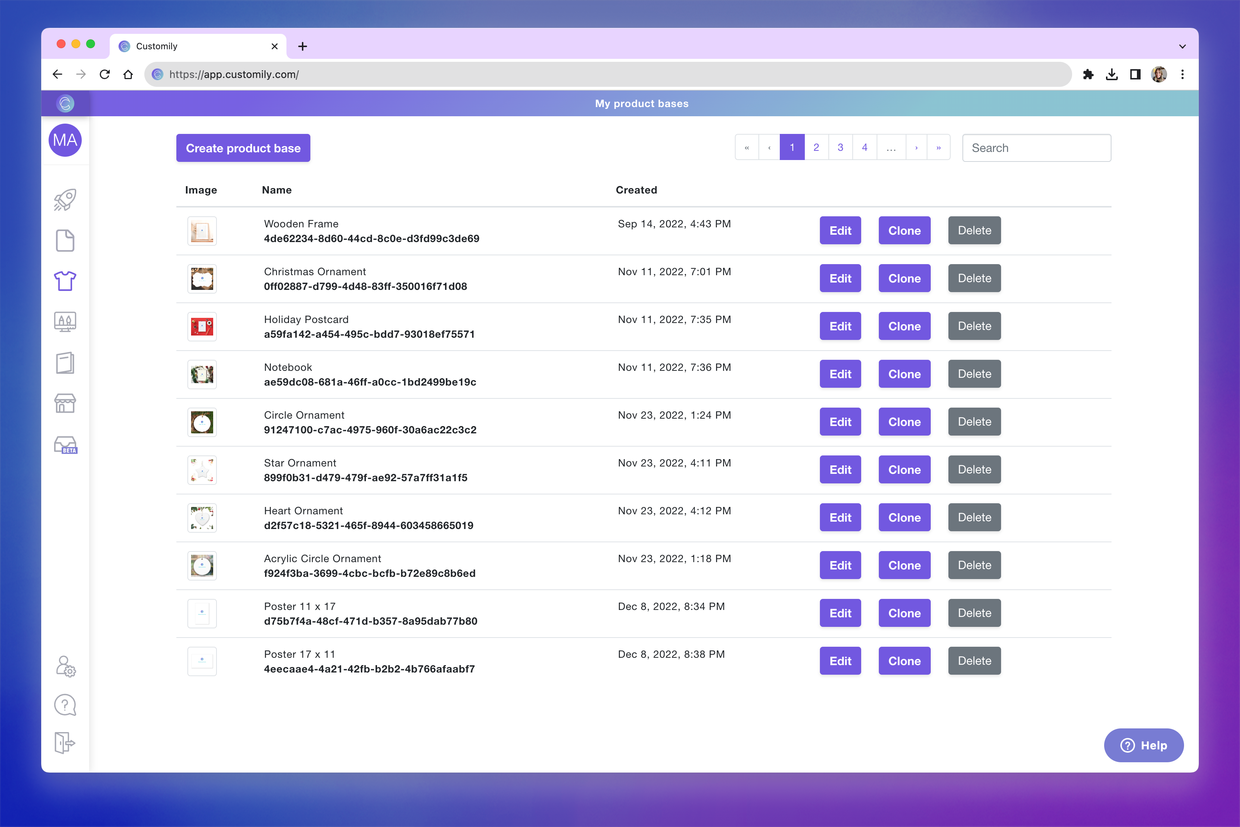Open the fonts monitor sidebar icon
The image size is (1240, 827).
65,321
